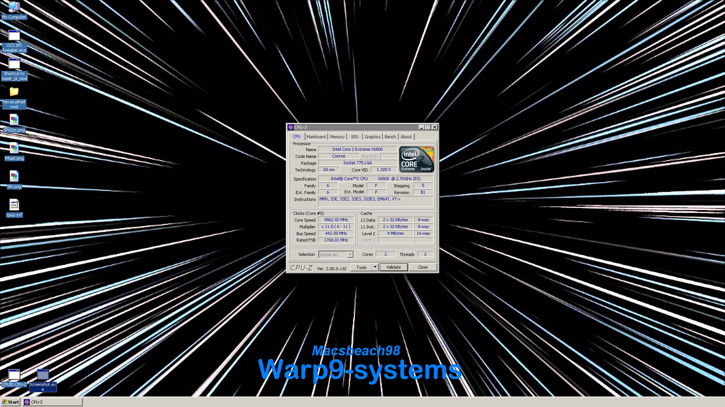Click the processor Name field value
This screenshot has height=407, width=725.
pyautogui.click(x=358, y=149)
